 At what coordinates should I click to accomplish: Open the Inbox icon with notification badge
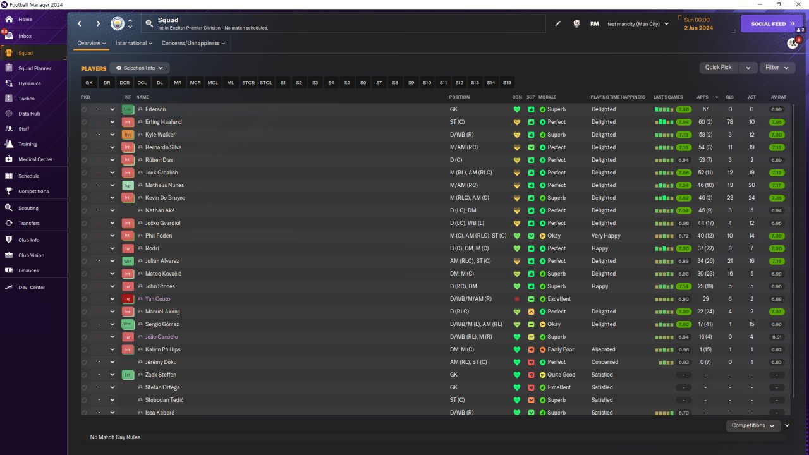click(9, 36)
